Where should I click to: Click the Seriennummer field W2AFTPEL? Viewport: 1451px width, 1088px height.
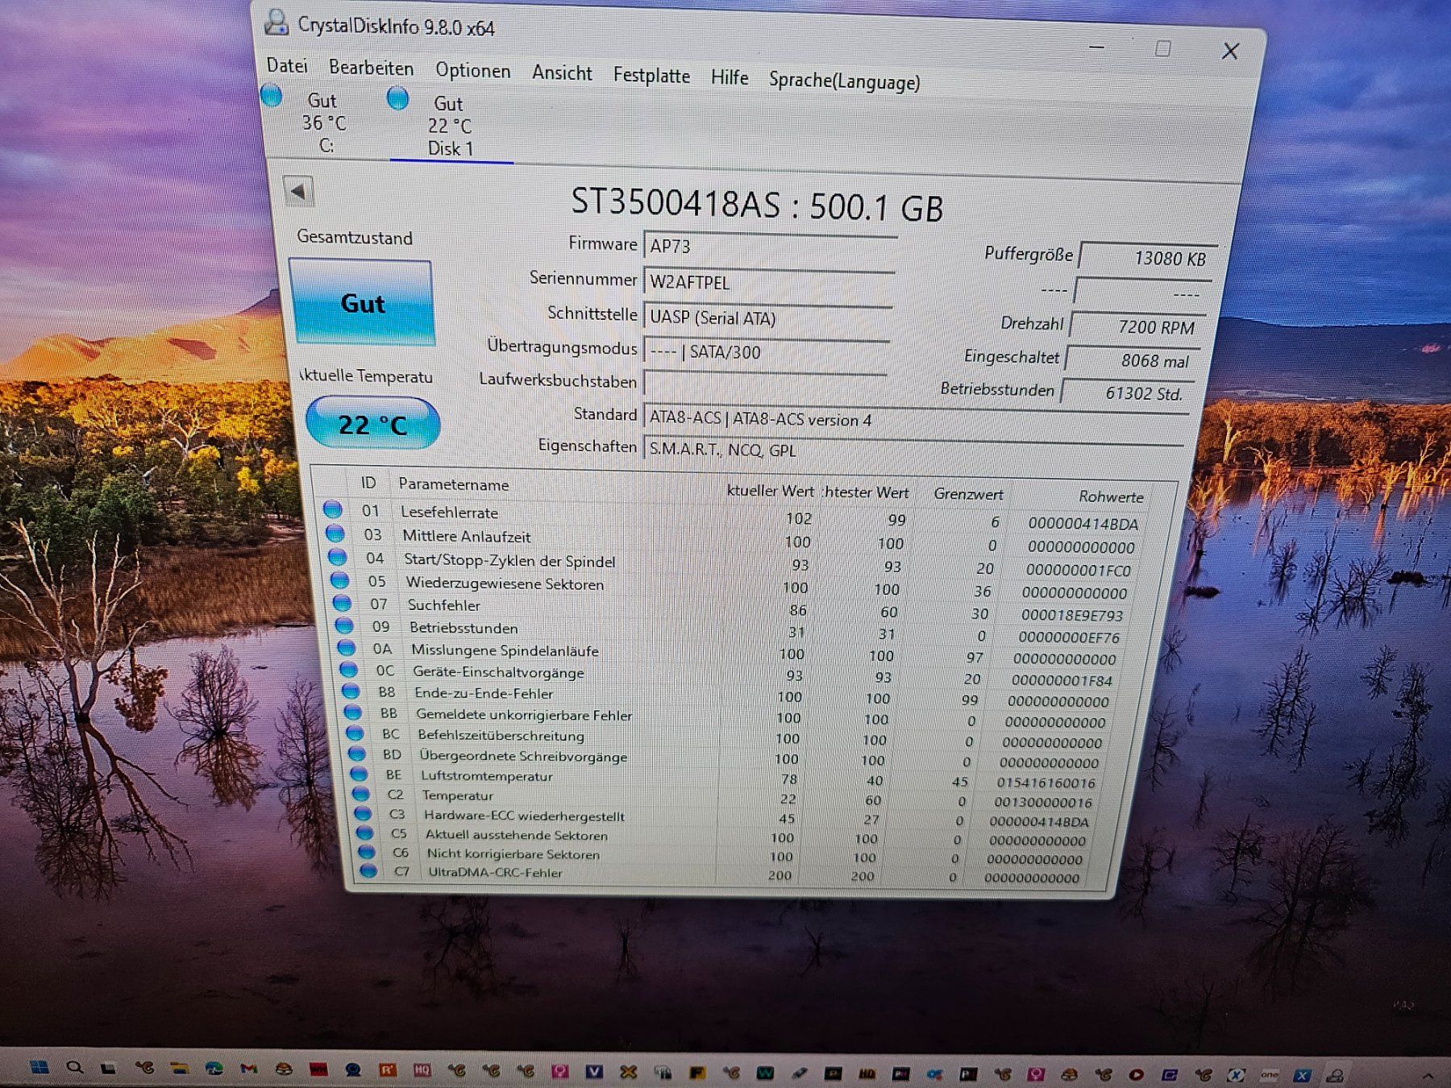click(x=769, y=282)
